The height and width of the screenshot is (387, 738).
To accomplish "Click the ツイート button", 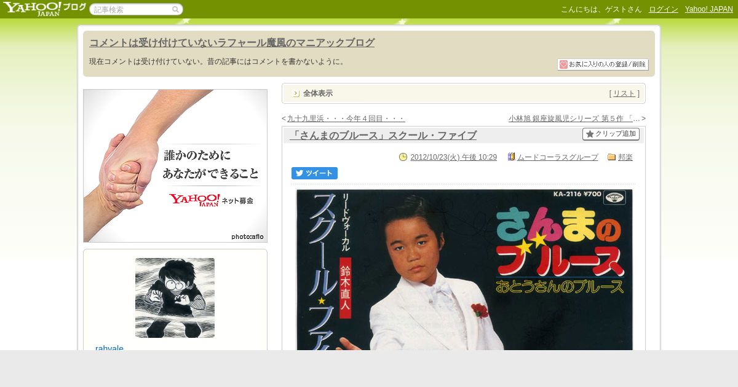I will click(x=314, y=173).
